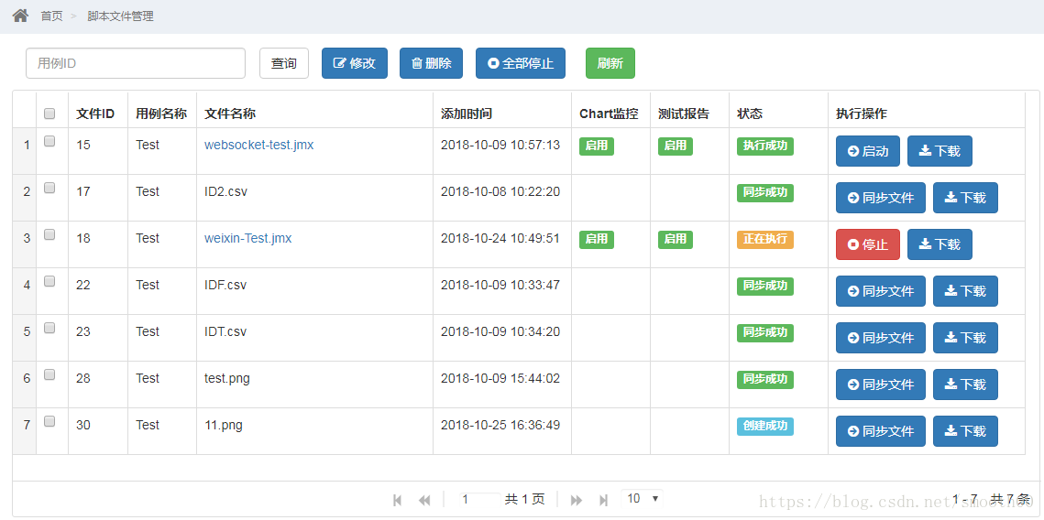Click the 共 1 页 page count text
The width and height of the screenshot is (1044, 520).
[524, 499]
